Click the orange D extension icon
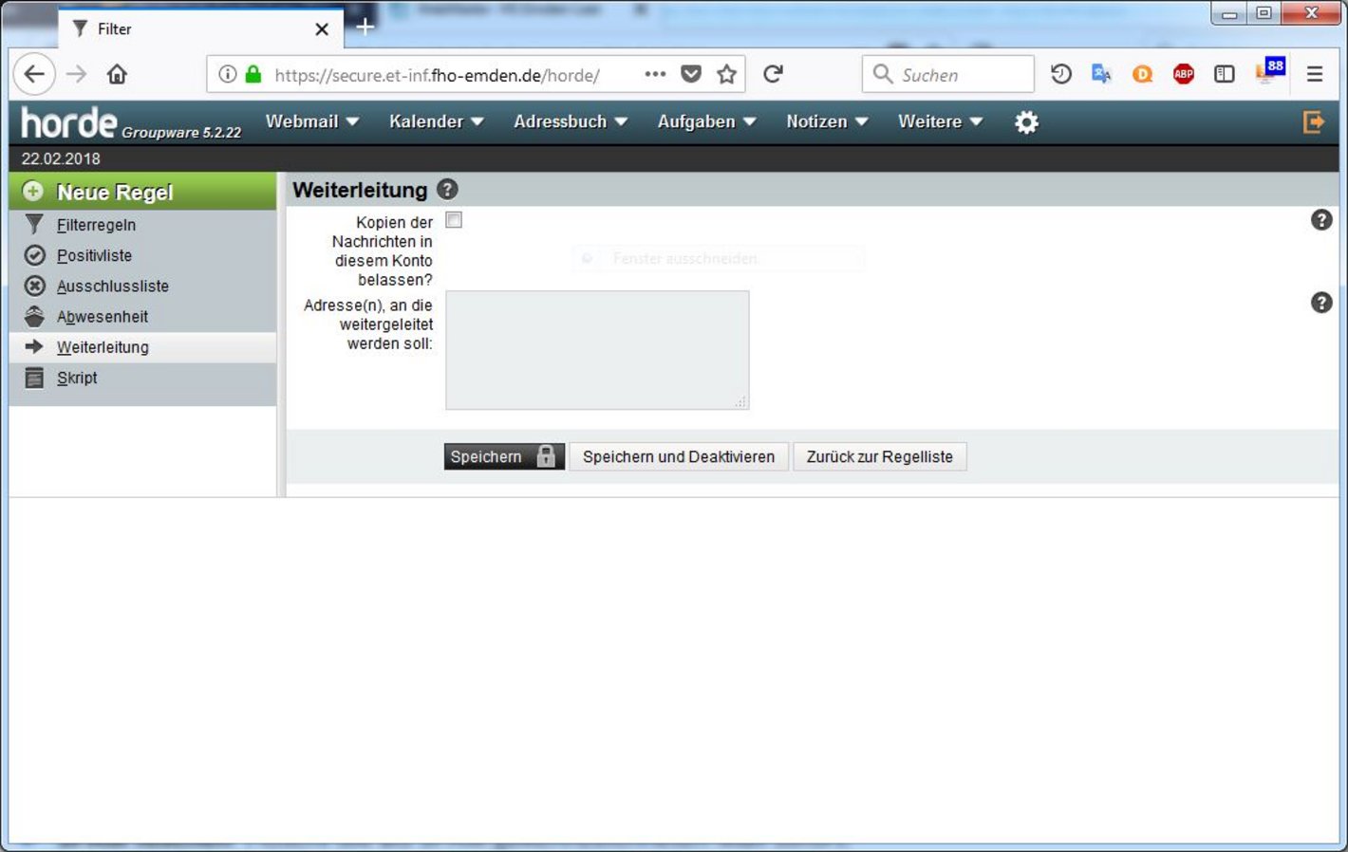 click(x=1143, y=74)
